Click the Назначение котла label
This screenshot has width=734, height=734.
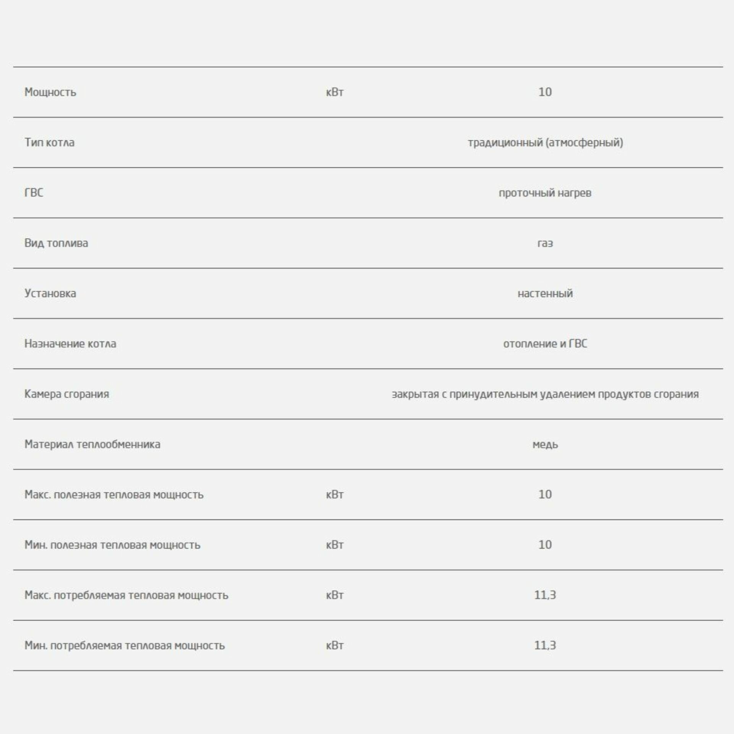(x=70, y=344)
